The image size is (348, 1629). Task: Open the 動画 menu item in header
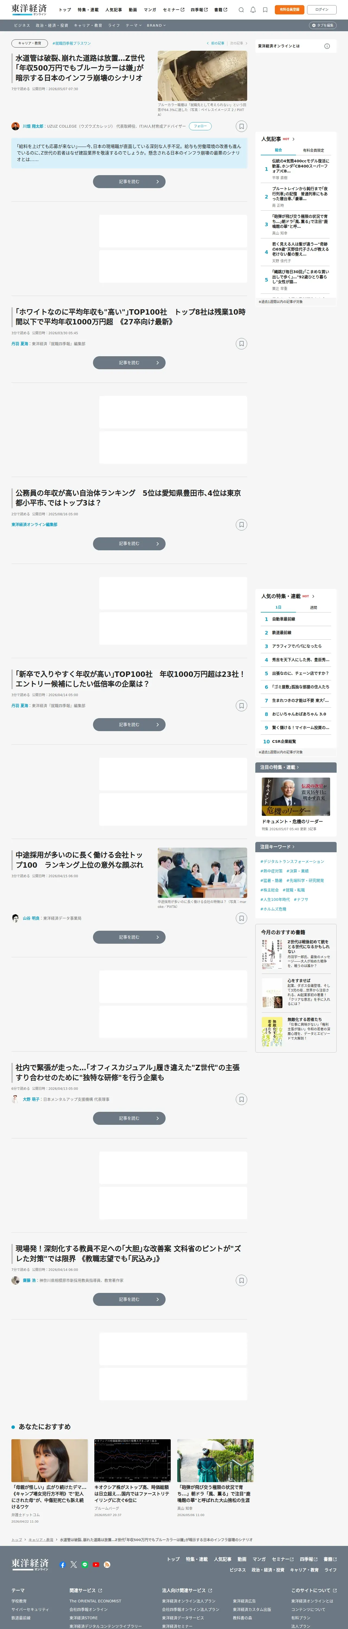[133, 10]
